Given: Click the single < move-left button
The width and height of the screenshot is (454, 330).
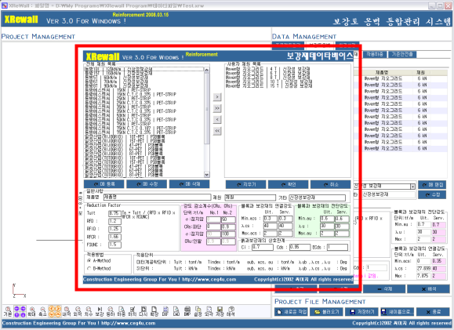Looking at the screenshot, I should click(217, 119).
